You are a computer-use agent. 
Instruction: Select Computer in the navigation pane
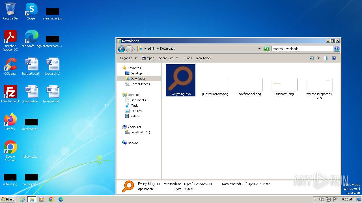tap(134, 127)
